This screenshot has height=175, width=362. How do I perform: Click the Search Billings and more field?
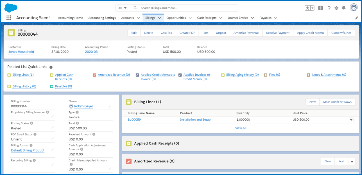click(x=184, y=8)
